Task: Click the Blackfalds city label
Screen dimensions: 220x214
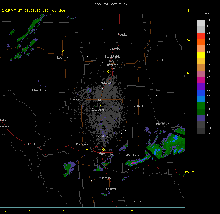Action: pos(113,57)
